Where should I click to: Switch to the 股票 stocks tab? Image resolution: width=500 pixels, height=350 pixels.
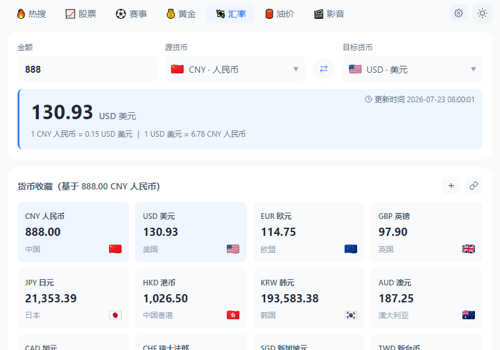coord(81,14)
